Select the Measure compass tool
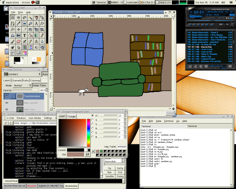The width and height of the screenshot is (236, 189). 36,23
